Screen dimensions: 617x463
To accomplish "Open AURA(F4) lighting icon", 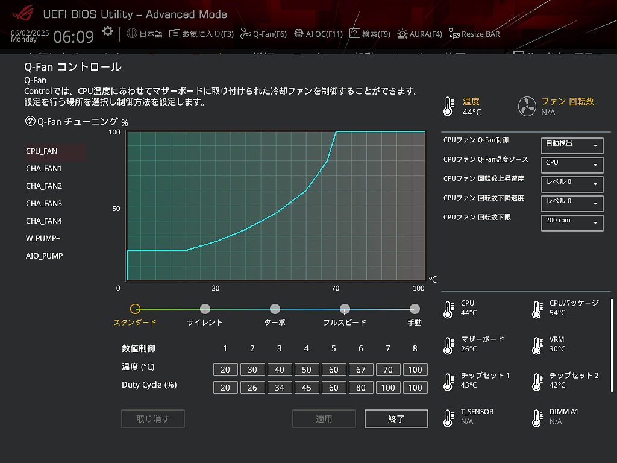I will [402, 34].
